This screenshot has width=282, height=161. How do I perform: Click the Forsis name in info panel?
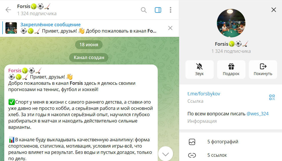pyautogui.click(x=232, y=44)
